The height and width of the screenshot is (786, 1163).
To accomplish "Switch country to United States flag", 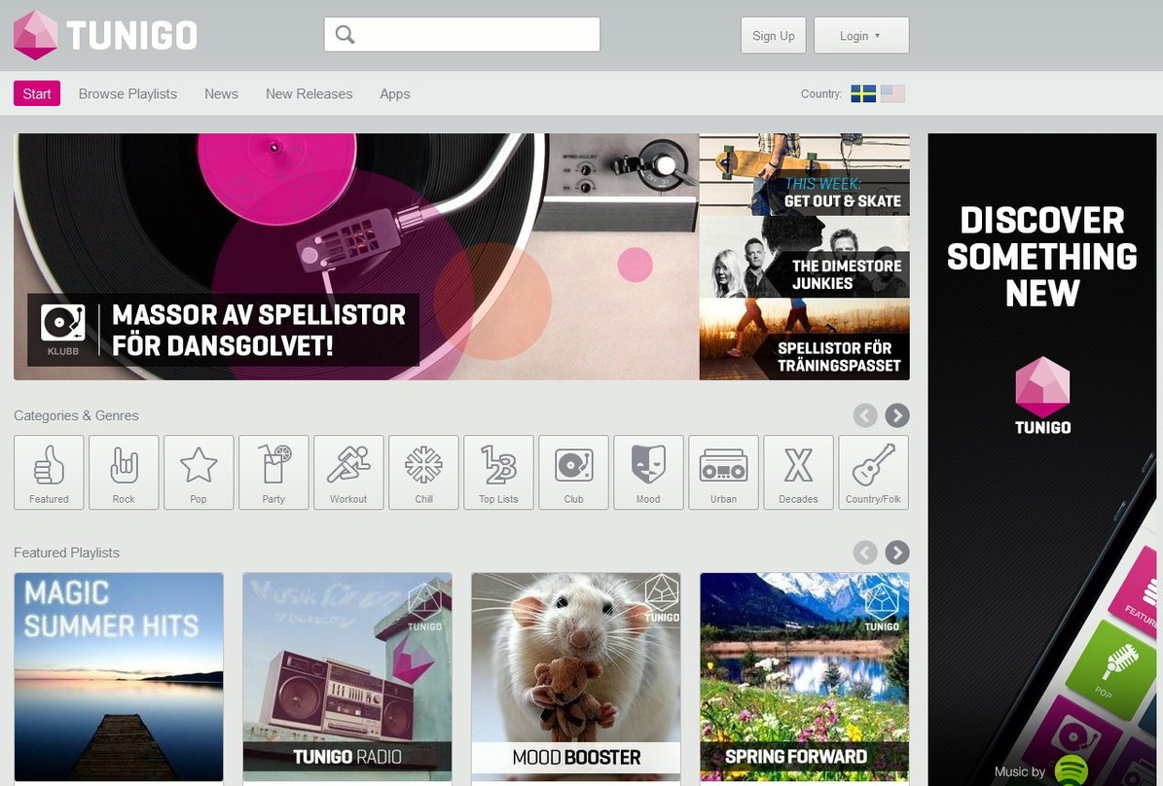I will (x=893, y=93).
